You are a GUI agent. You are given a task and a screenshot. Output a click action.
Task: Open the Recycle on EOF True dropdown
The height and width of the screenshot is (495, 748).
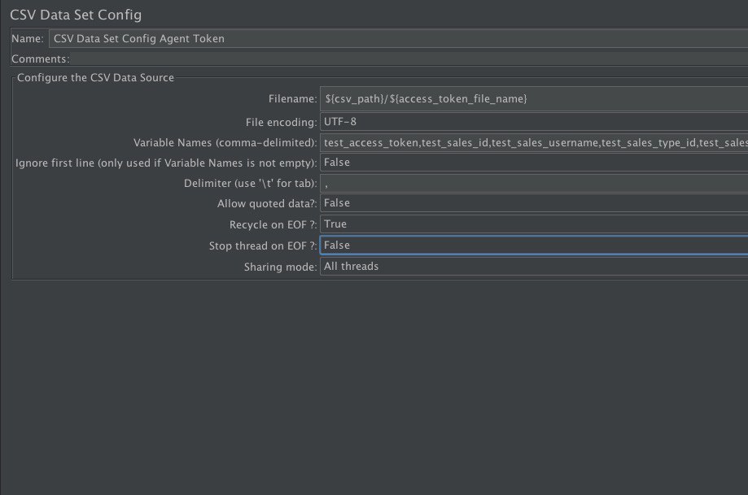(534, 224)
